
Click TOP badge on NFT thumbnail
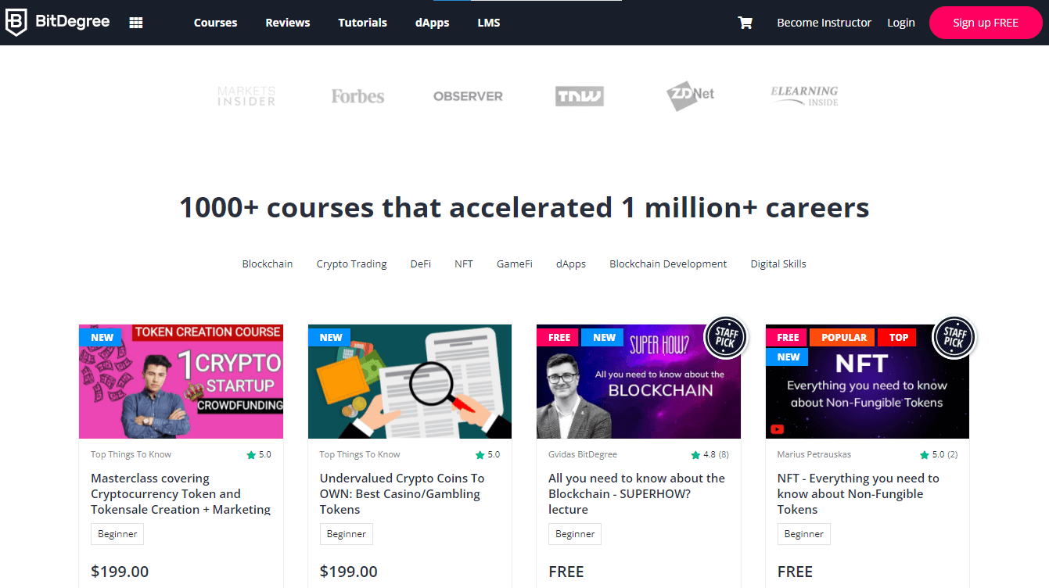[x=899, y=338]
